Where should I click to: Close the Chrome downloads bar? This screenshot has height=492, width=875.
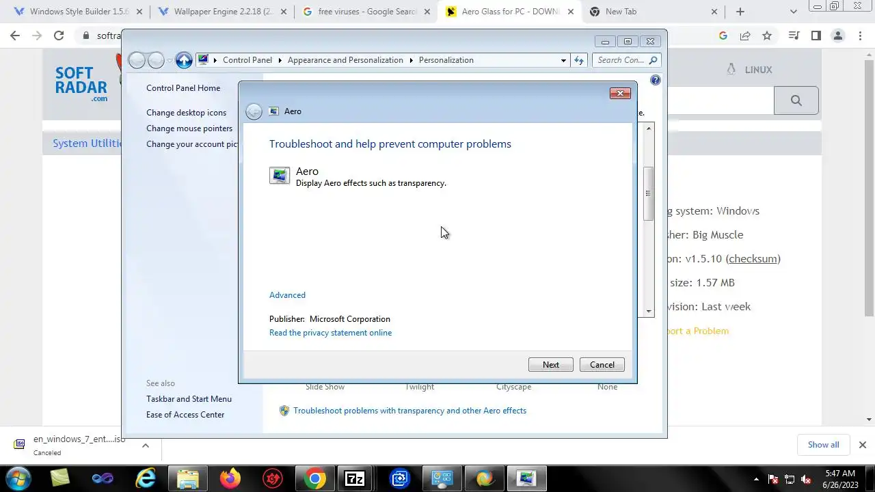click(x=863, y=445)
